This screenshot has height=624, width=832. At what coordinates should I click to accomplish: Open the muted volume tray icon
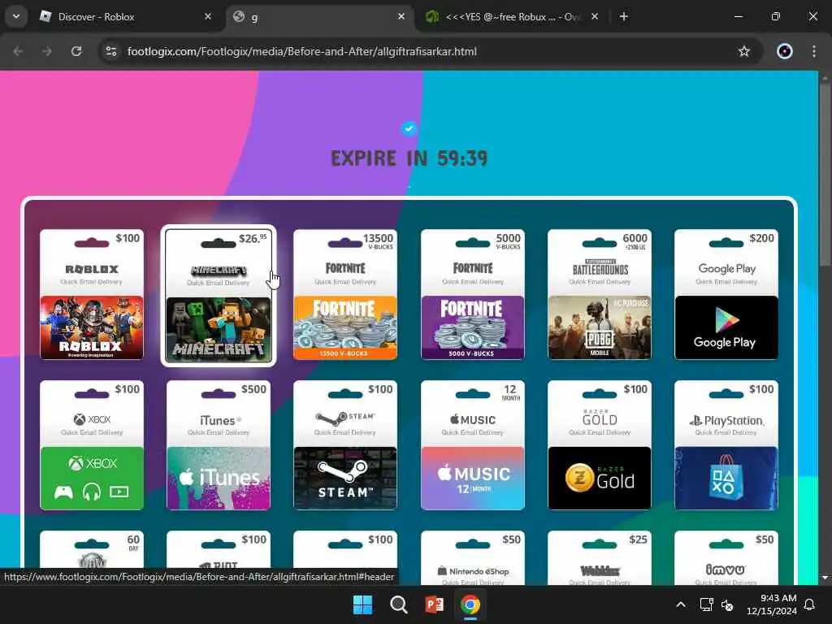click(727, 604)
